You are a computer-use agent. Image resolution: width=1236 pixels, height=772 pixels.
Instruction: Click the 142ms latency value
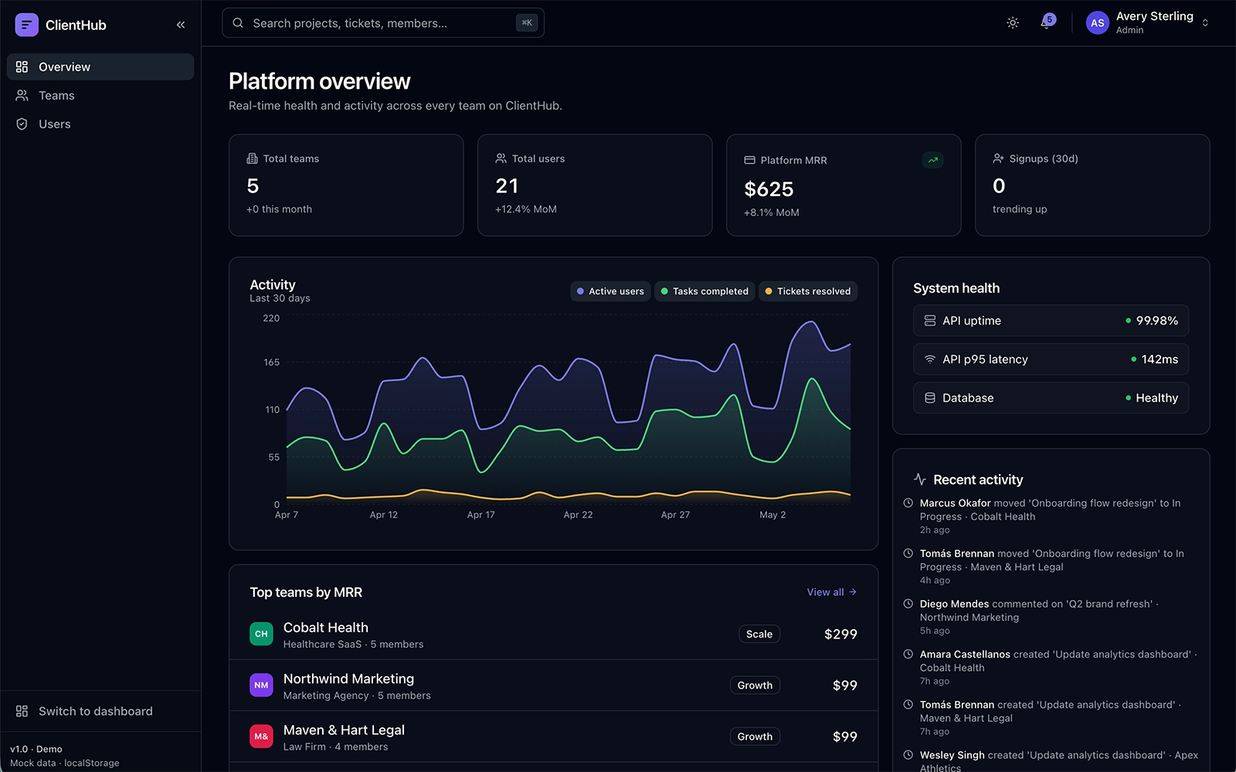pos(1160,359)
